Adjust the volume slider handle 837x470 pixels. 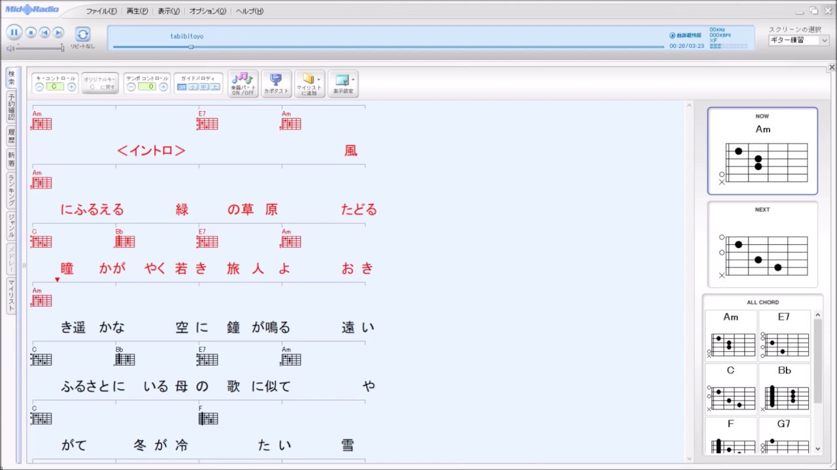click(62, 48)
